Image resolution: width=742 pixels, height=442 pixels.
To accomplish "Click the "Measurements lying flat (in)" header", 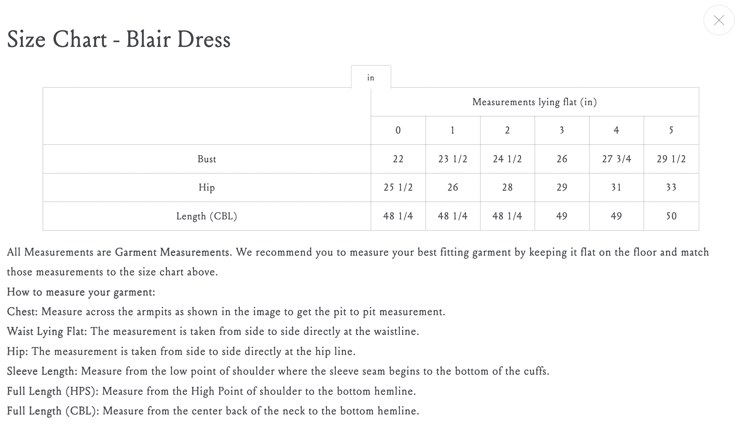I will (534, 102).
